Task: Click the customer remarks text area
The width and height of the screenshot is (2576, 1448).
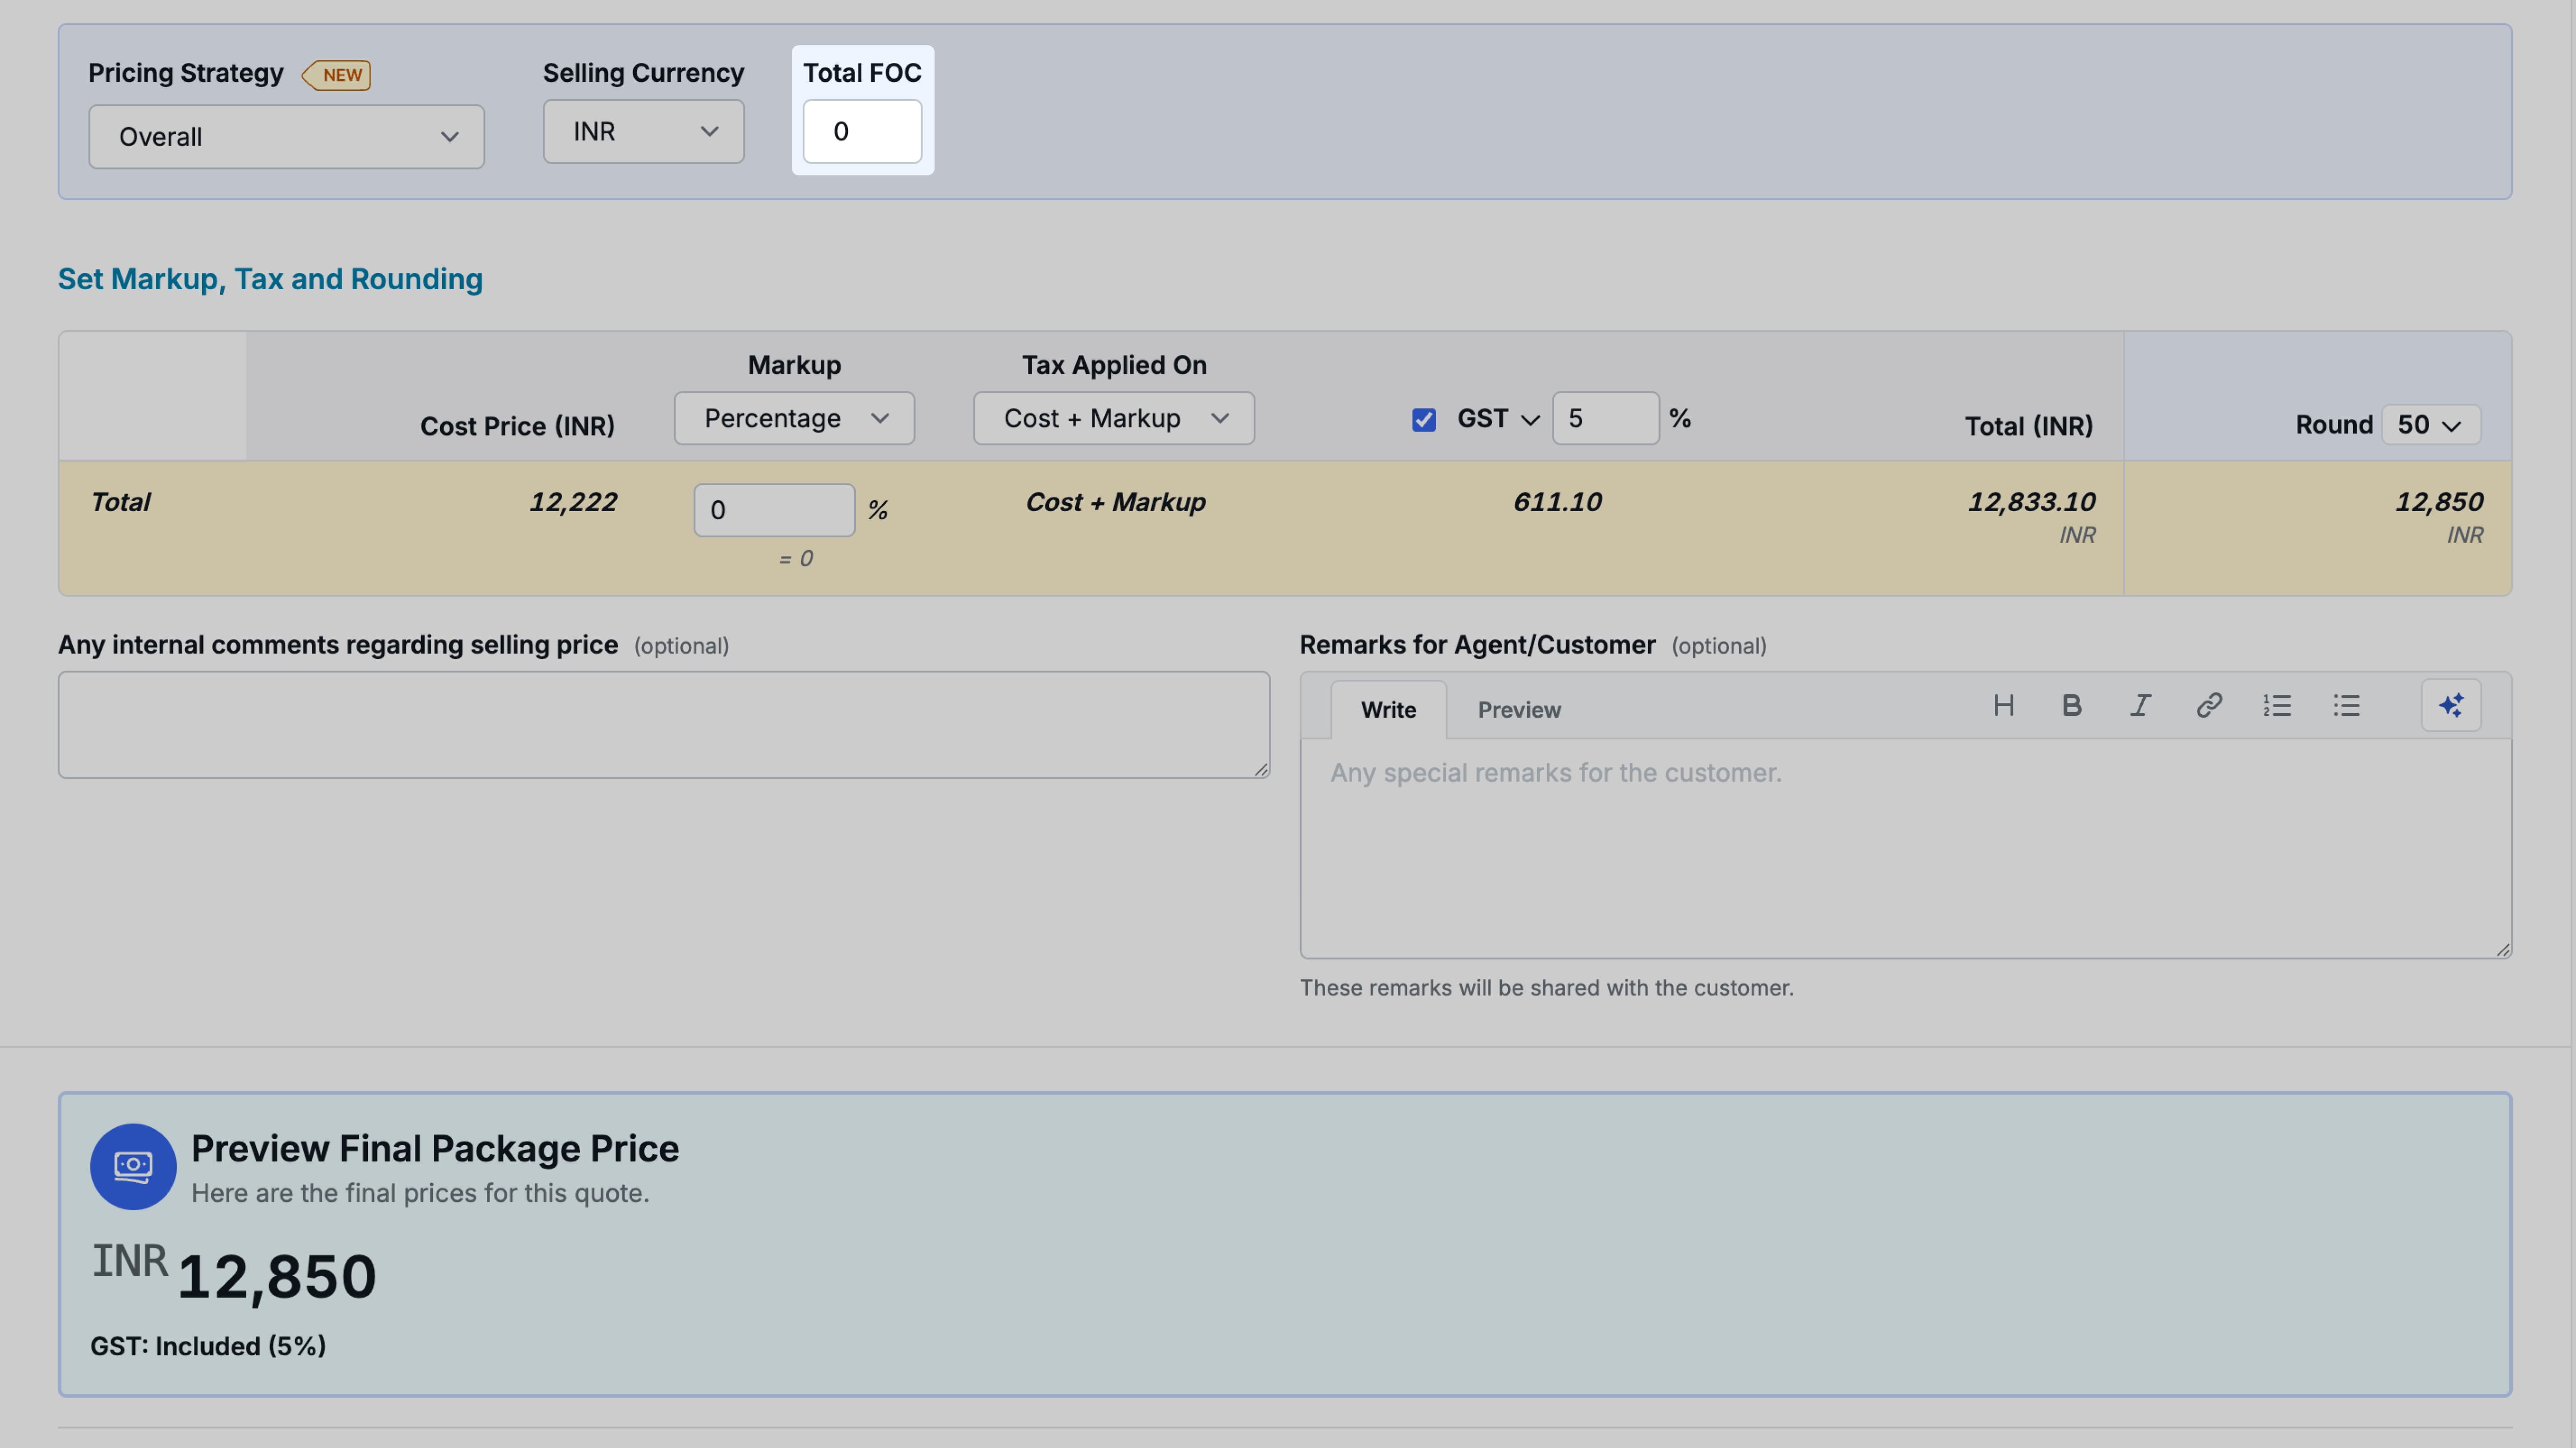Action: click(x=1906, y=849)
